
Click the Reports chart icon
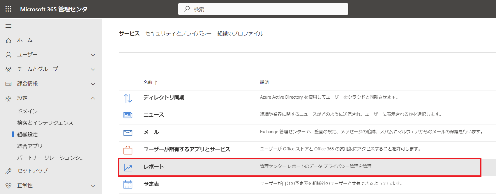[x=128, y=168]
